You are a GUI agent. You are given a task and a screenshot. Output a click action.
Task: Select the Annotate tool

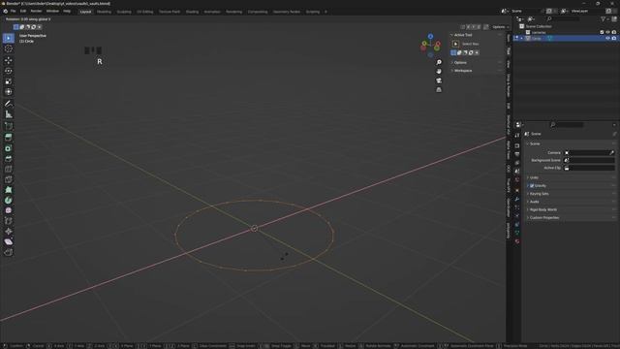pos(9,104)
